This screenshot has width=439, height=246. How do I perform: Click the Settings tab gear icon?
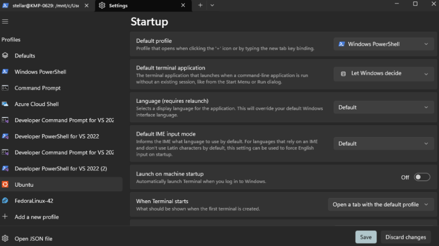tap(102, 5)
